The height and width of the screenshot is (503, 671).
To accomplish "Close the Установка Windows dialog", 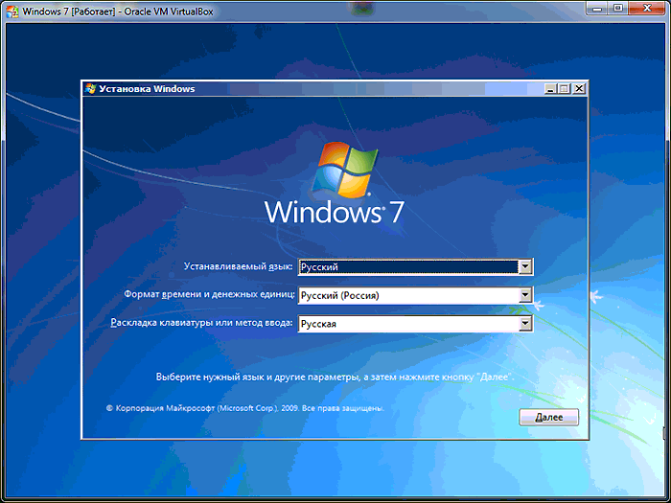I will [579, 89].
